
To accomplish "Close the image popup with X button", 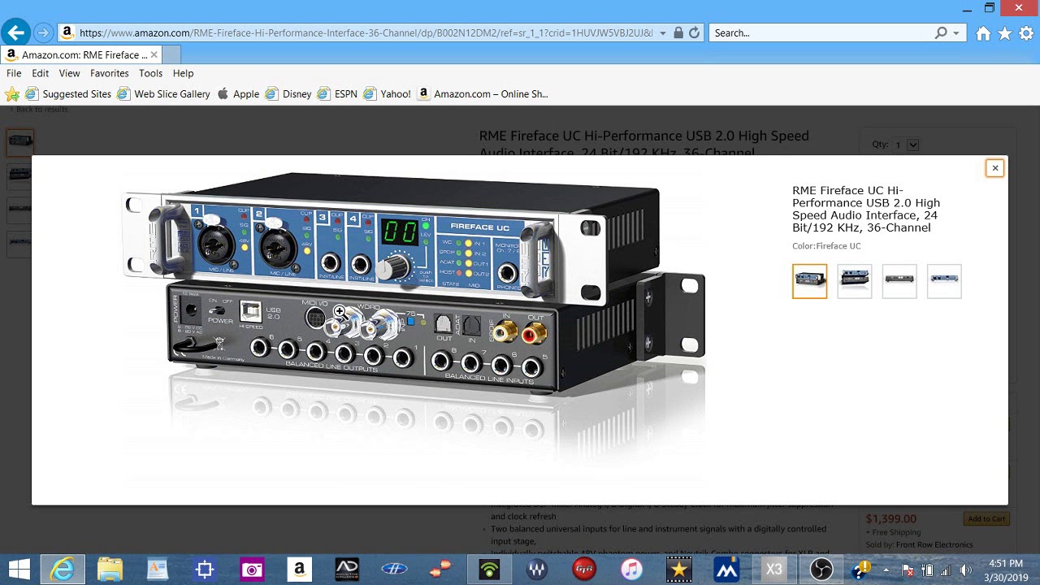I will (994, 168).
